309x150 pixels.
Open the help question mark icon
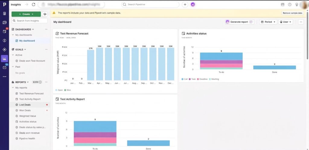pyautogui.click(x=289, y=5)
